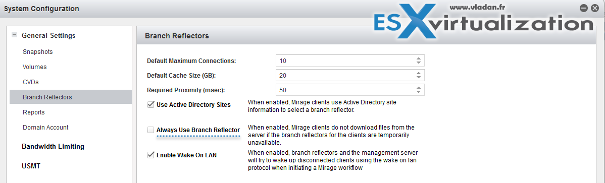Increase Default Maximum Connections with up arrow
605x183 pixels.
(419, 58)
